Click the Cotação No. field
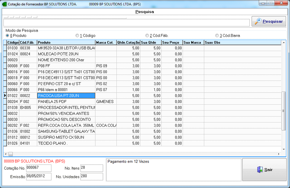 [x=39, y=168]
